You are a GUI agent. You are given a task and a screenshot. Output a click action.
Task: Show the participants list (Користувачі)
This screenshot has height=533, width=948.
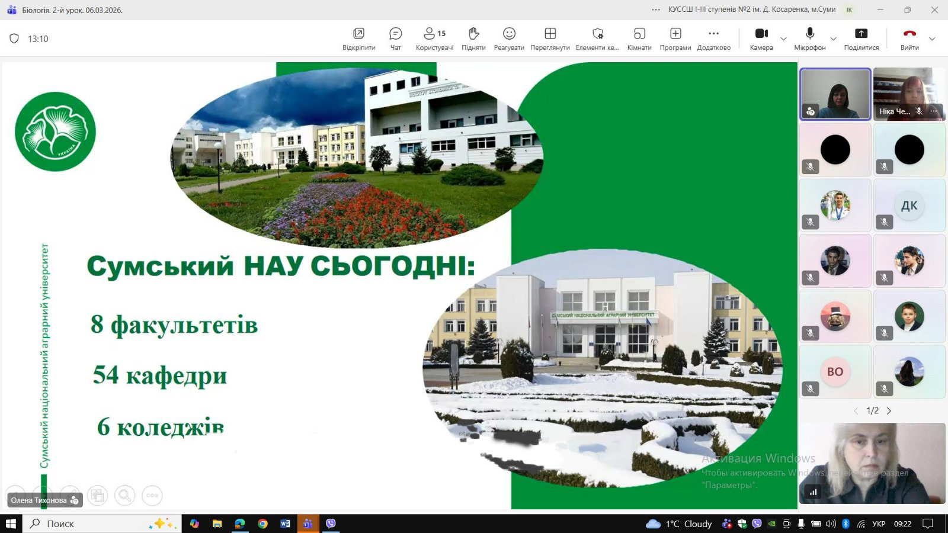point(434,38)
